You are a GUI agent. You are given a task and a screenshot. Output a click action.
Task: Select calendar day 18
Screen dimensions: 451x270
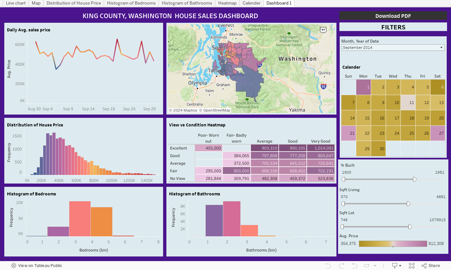tap(408, 118)
